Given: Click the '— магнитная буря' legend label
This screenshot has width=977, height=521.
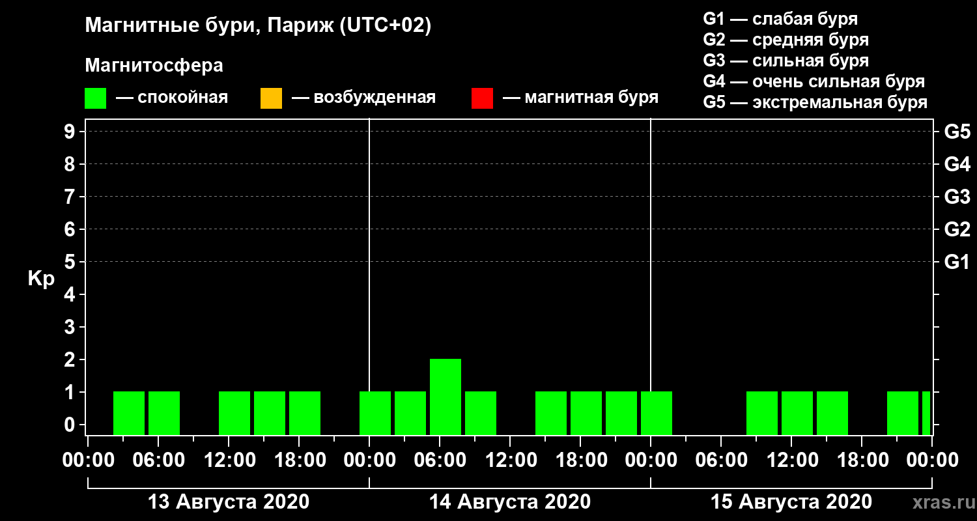Looking at the screenshot, I should click(x=580, y=98).
